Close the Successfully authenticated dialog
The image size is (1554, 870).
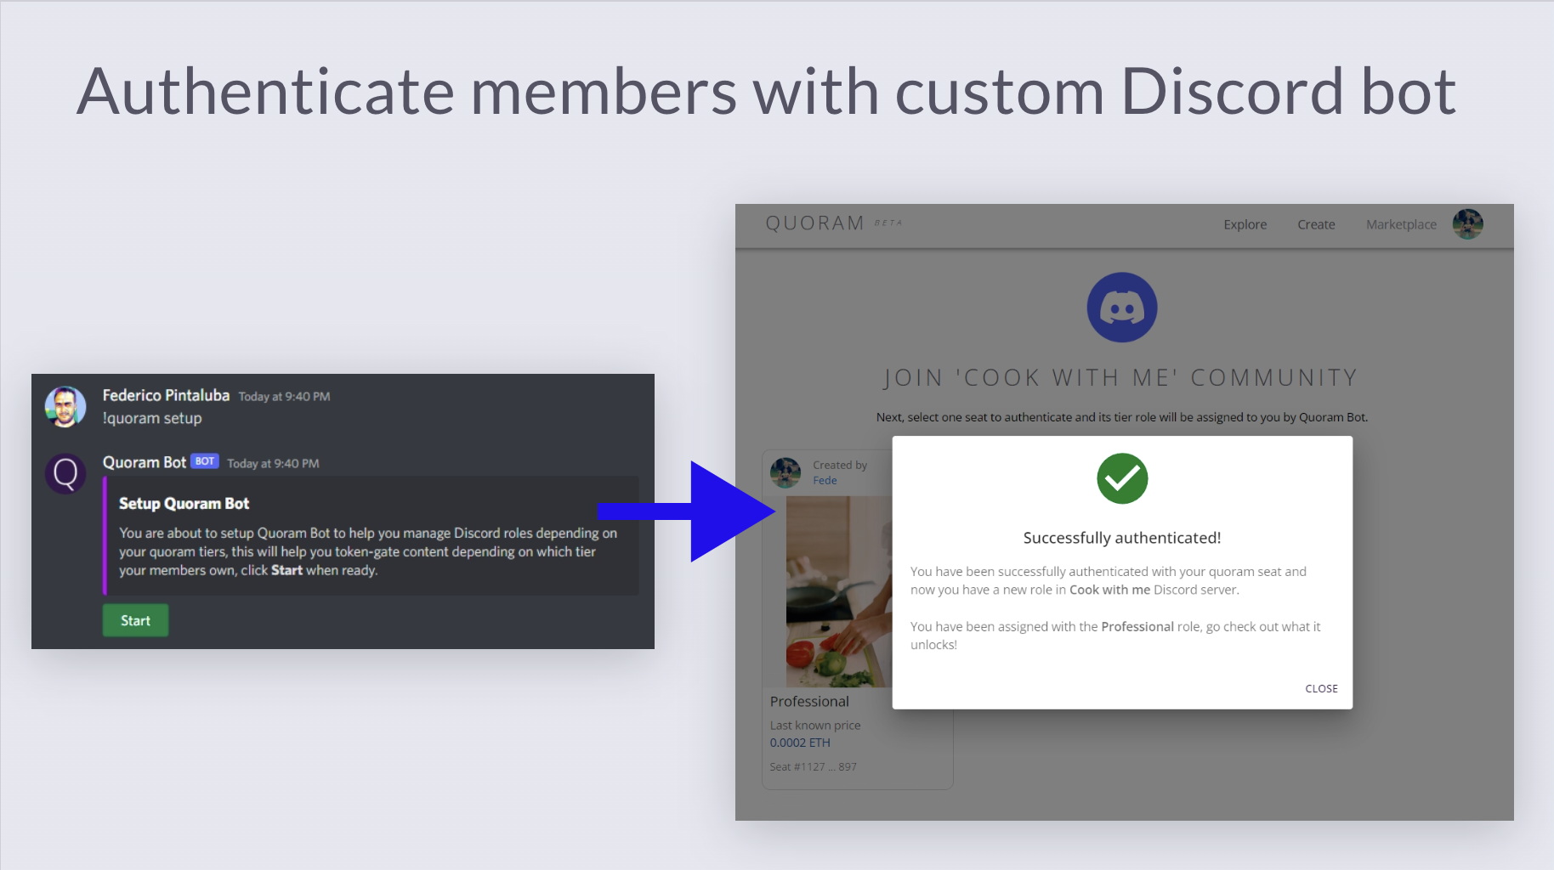(x=1321, y=688)
